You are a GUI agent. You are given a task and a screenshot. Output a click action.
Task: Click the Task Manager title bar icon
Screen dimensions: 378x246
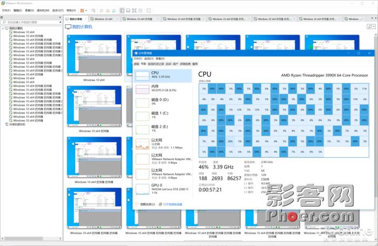[136, 53]
